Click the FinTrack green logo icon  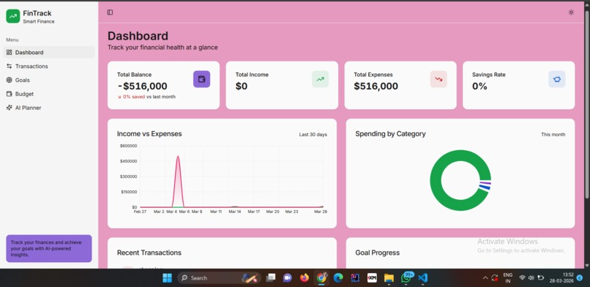pyautogui.click(x=12, y=16)
